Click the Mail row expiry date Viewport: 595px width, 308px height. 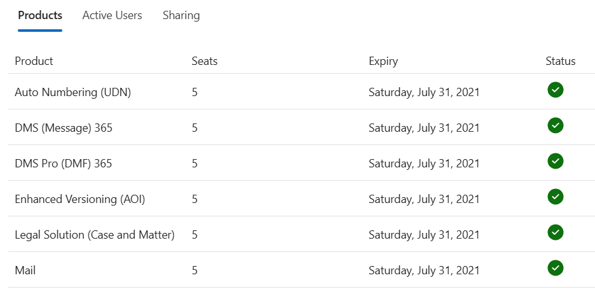[424, 270]
